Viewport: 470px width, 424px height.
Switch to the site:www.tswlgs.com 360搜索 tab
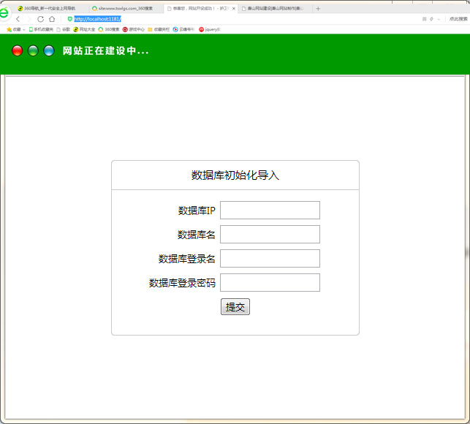pos(122,8)
